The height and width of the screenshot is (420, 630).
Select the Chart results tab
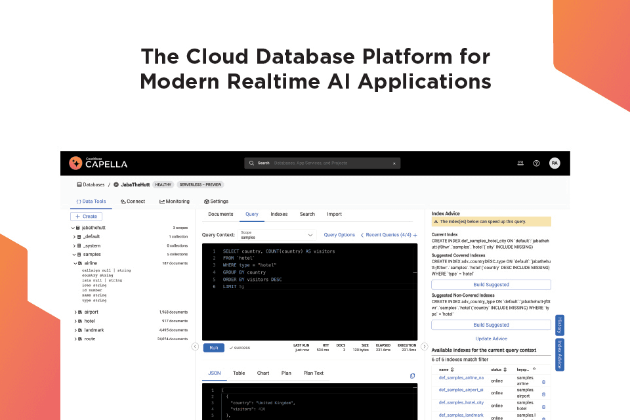262,373
